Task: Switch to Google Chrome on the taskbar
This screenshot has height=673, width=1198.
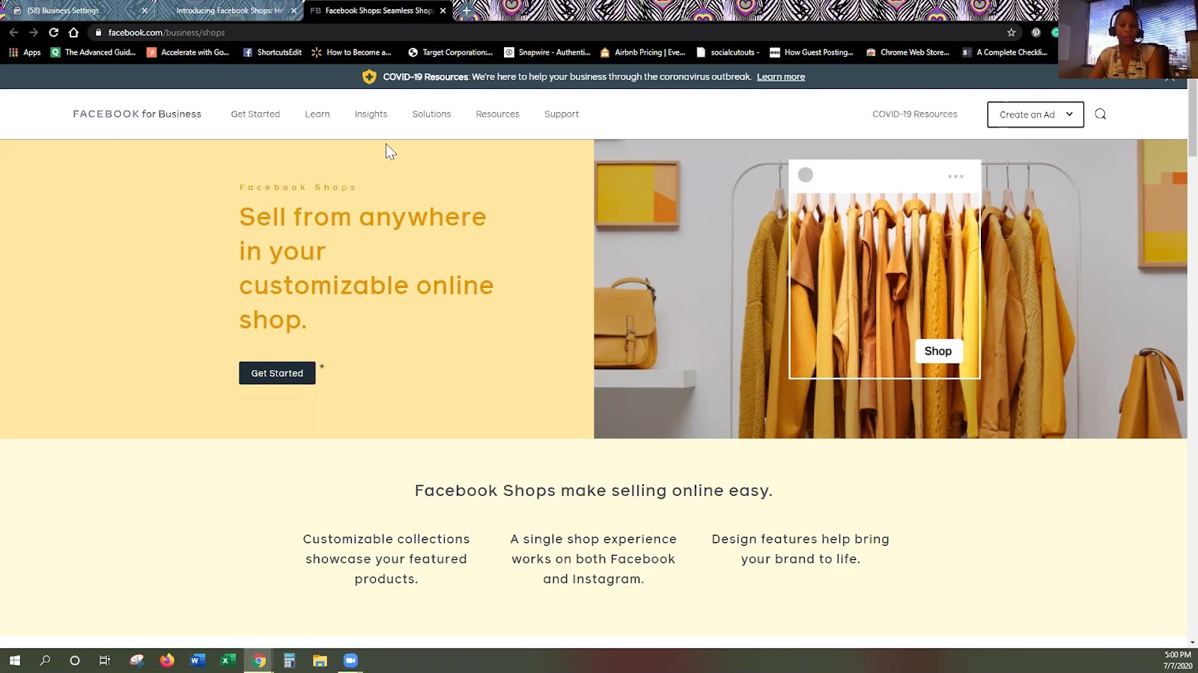Action: (x=259, y=660)
